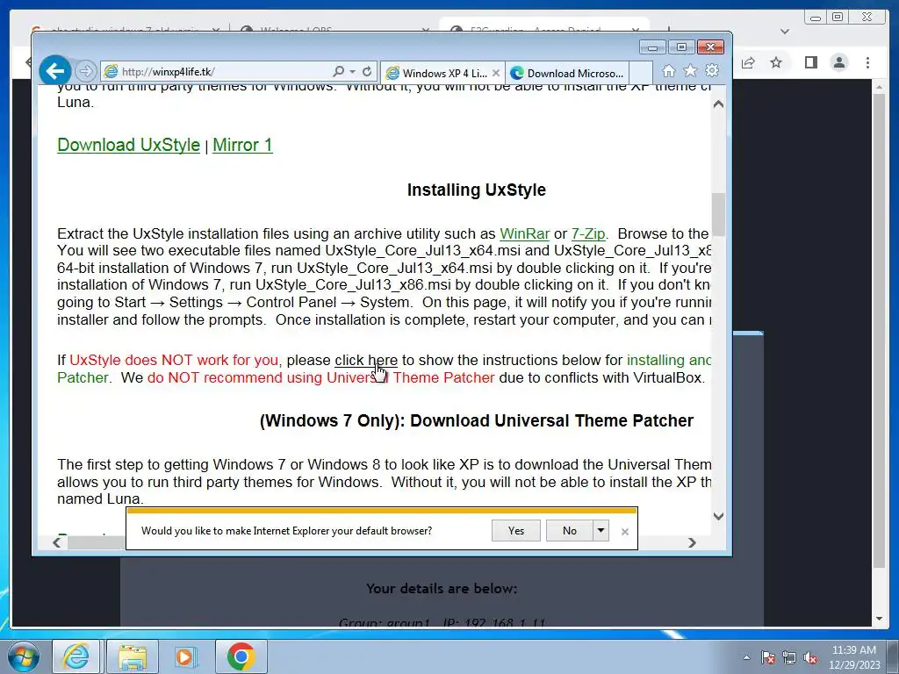The image size is (899, 674).
Task: Follow the Download UxStyle link
Action: [x=128, y=145]
